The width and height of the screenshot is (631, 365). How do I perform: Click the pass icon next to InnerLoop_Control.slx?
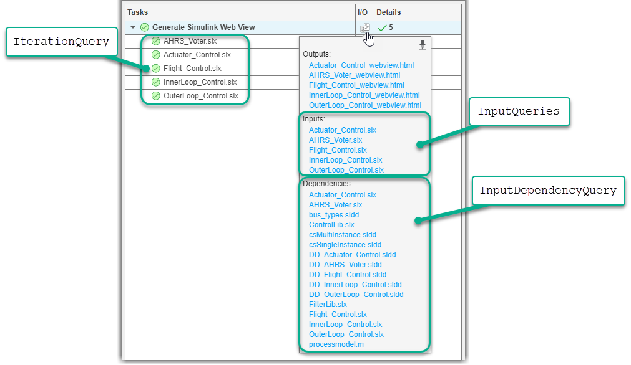point(155,82)
